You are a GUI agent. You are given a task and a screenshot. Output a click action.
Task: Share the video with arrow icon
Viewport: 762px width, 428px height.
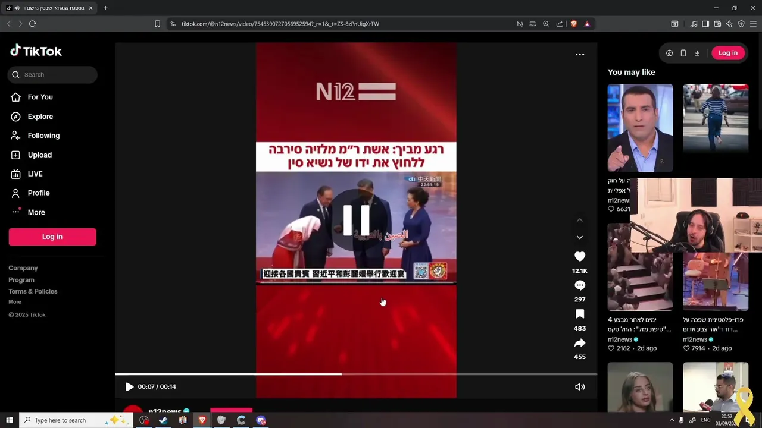pos(580,343)
